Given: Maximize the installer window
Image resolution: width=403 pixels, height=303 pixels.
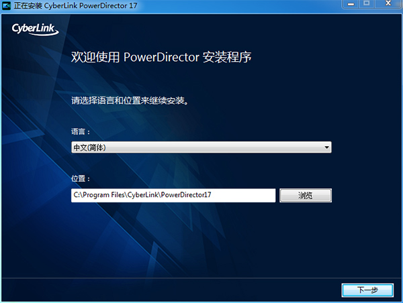Looking at the screenshot, I should pyautogui.click(x=367, y=4).
